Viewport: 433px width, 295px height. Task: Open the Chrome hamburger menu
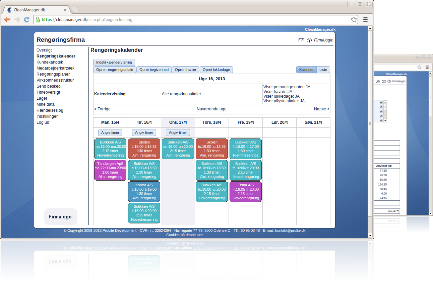(x=366, y=20)
